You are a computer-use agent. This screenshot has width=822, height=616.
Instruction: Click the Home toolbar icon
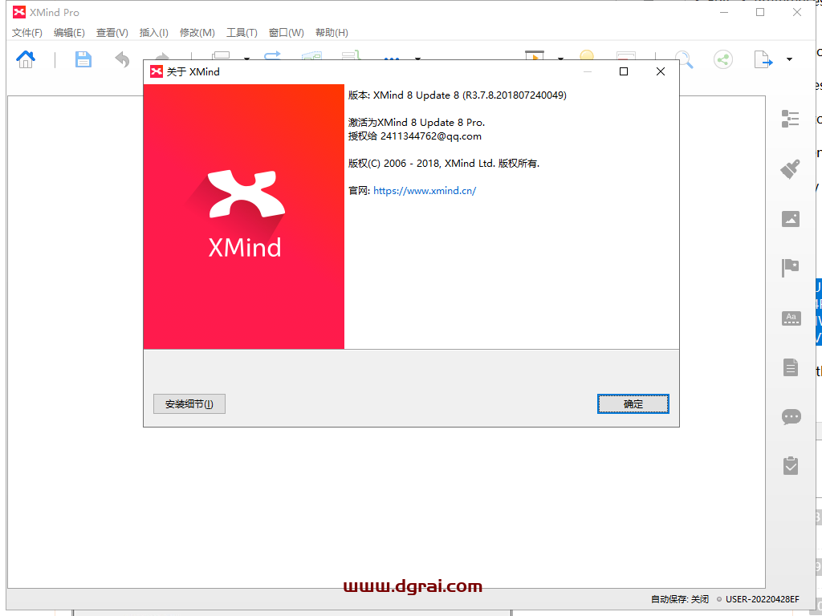coord(25,59)
